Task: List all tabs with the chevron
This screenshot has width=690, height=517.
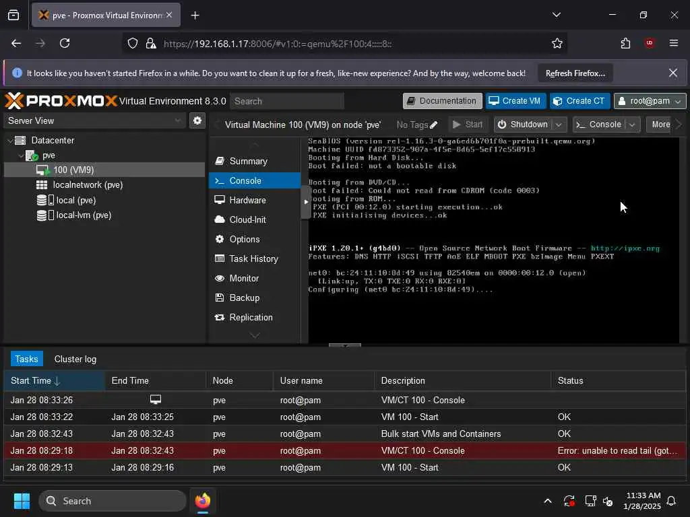Action: pyautogui.click(x=556, y=15)
